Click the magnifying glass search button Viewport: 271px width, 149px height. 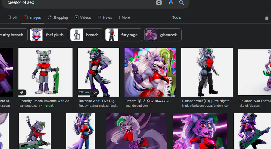point(182,2)
